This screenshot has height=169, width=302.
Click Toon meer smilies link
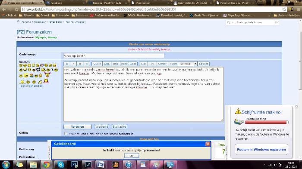point(31,86)
